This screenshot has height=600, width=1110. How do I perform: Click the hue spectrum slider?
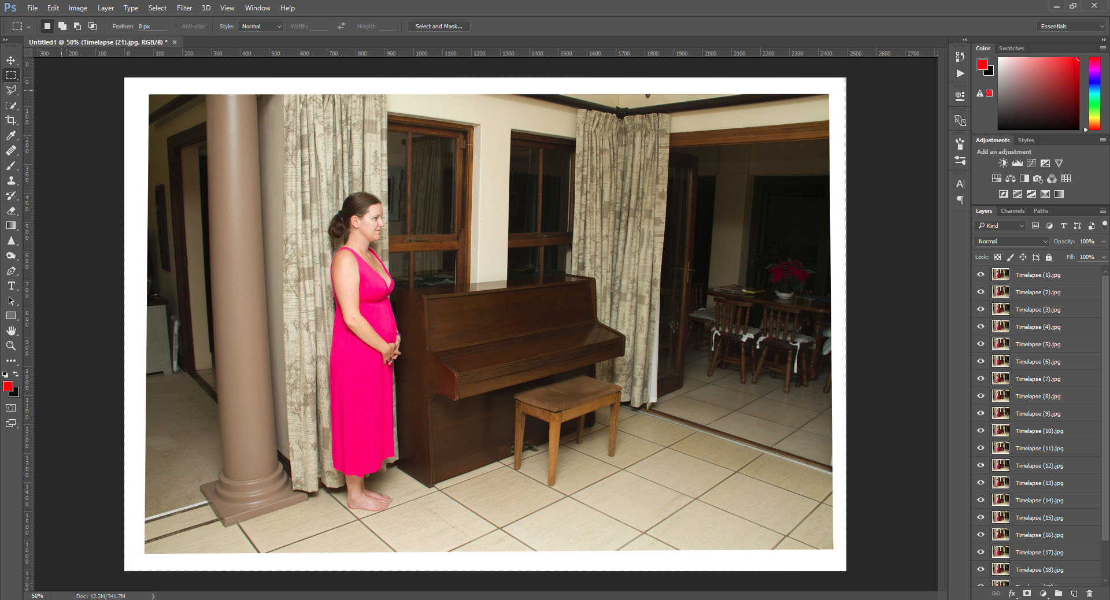(1094, 94)
